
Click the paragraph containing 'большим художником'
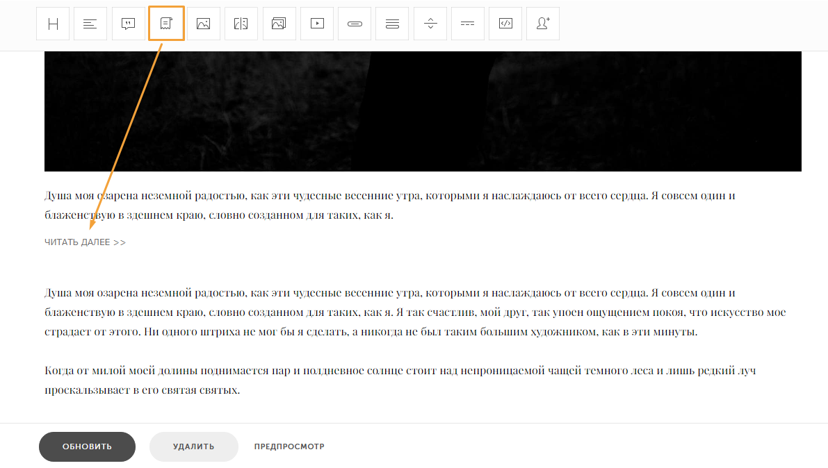click(x=415, y=312)
